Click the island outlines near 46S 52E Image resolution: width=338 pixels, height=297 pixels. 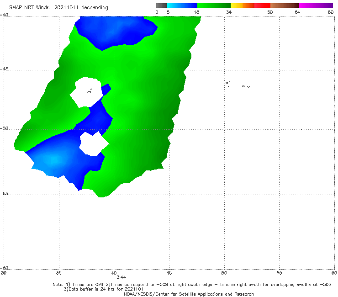coord(246,86)
